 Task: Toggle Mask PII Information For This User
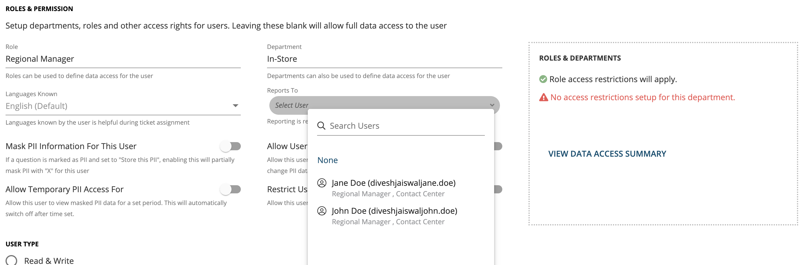pyautogui.click(x=230, y=146)
